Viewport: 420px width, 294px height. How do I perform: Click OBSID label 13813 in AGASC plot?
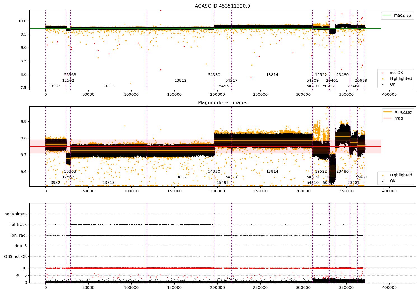click(x=109, y=86)
